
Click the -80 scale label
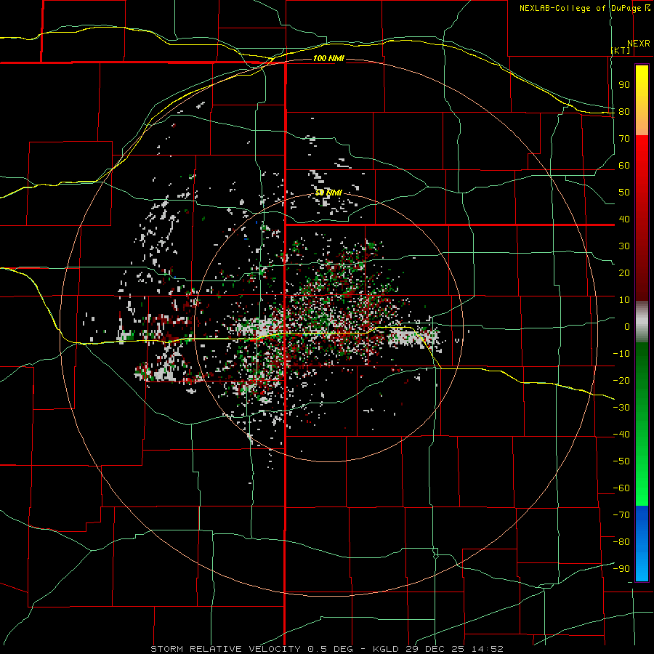(621, 542)
